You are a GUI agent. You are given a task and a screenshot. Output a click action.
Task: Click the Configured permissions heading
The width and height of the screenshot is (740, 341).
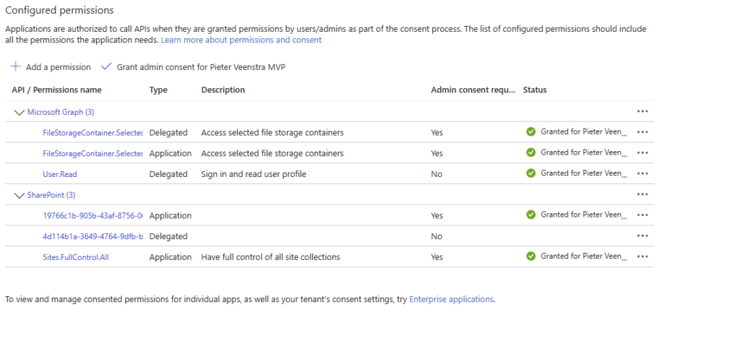point(59,10)
